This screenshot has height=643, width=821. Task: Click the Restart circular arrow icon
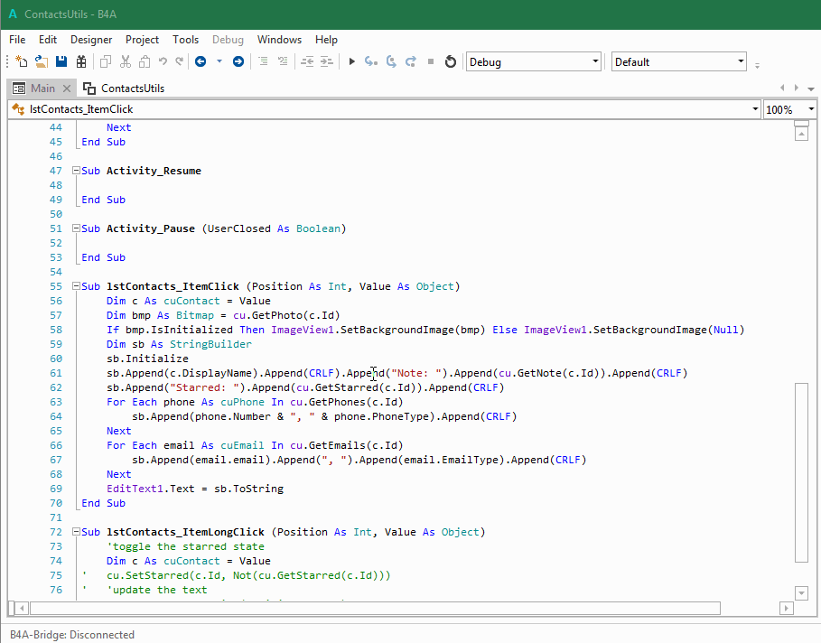point(450,62)
